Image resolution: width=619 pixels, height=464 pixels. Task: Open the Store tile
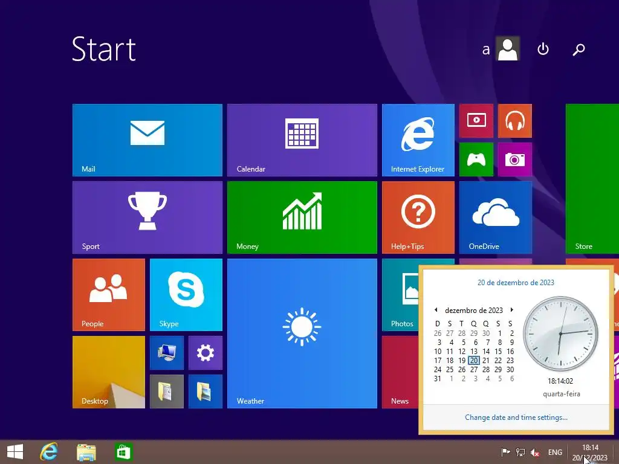(592, 179)
